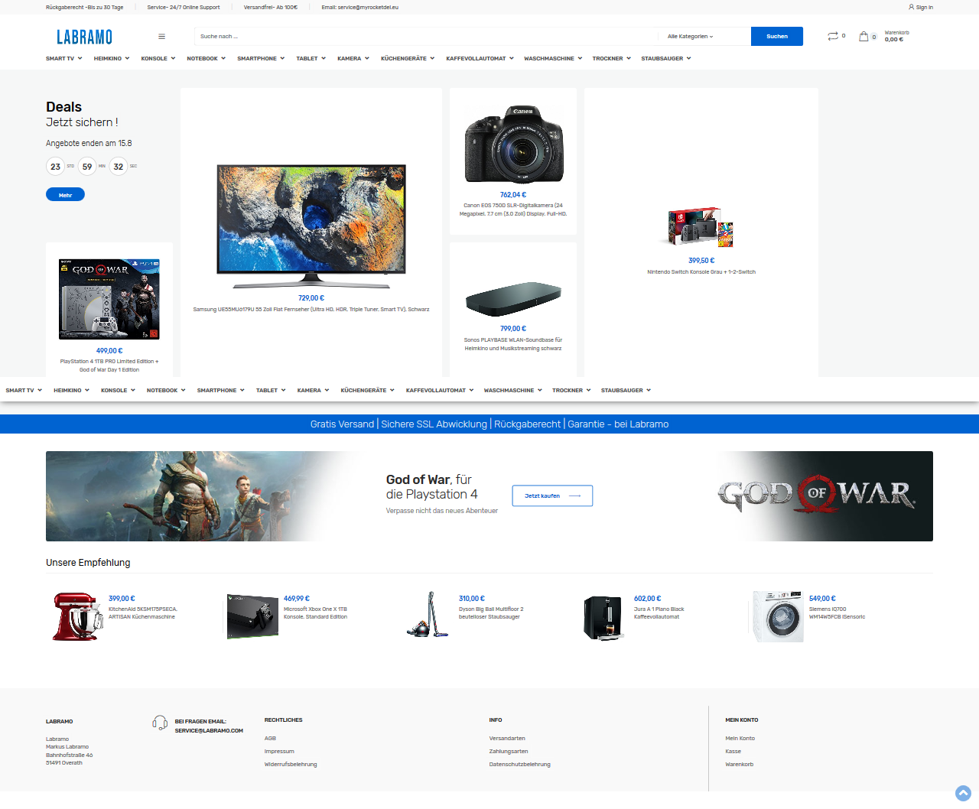The height and width of the screenshot is (809, 979).
Task: Open KAFFEVOLLAUTOMAT in top navigation
Action: 480,58
